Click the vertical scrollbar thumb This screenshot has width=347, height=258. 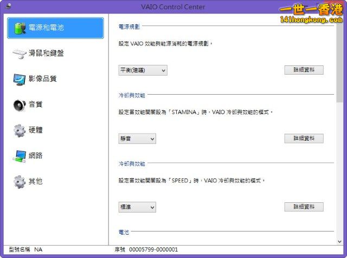pos(339,59)
